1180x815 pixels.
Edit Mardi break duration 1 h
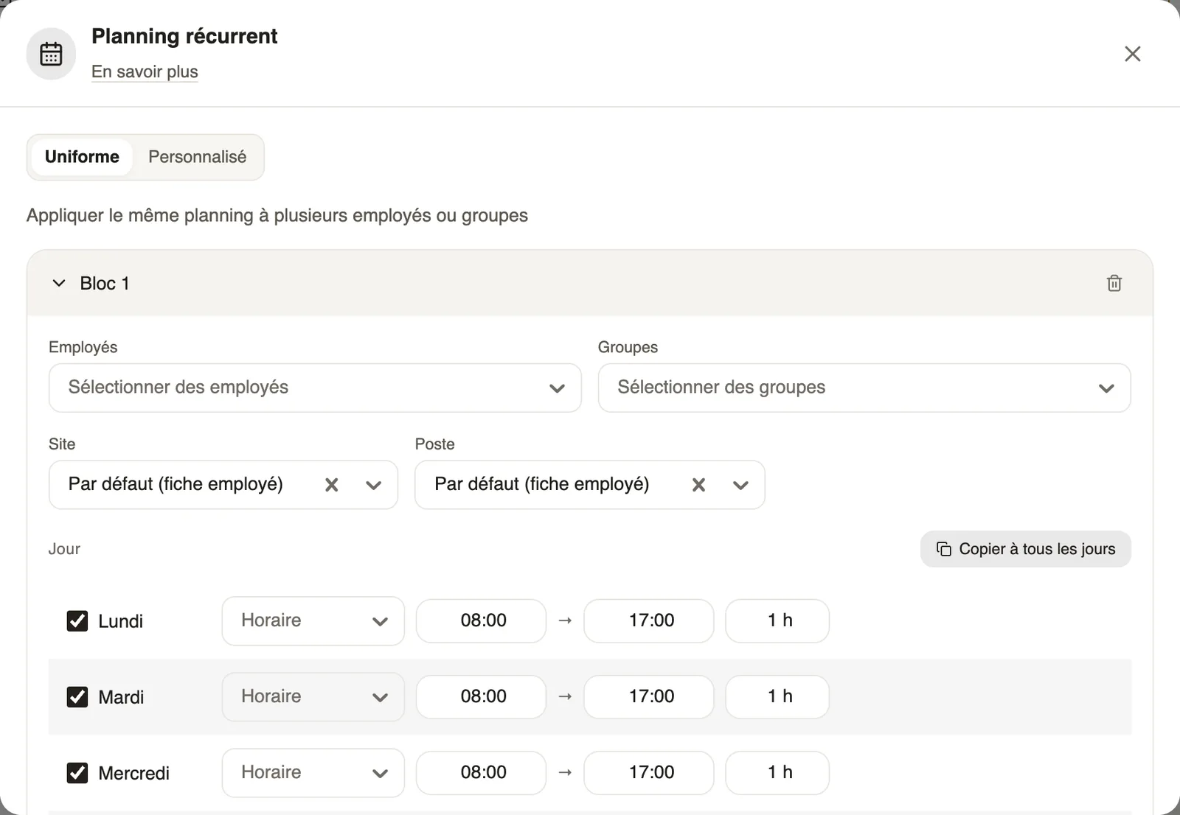pyautogui.click(x=777, y=696)
